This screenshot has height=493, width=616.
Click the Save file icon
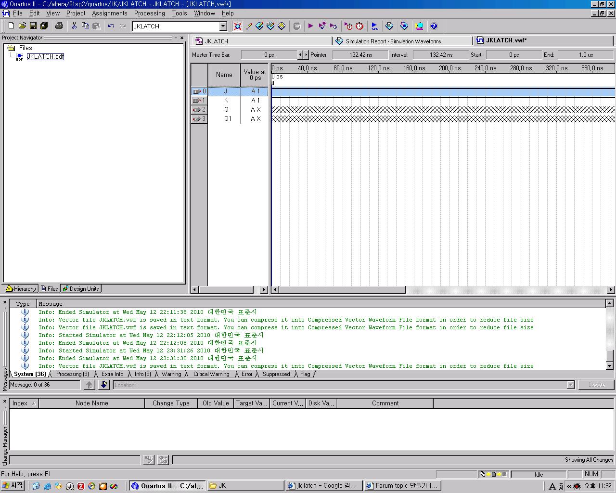(33, 26)
